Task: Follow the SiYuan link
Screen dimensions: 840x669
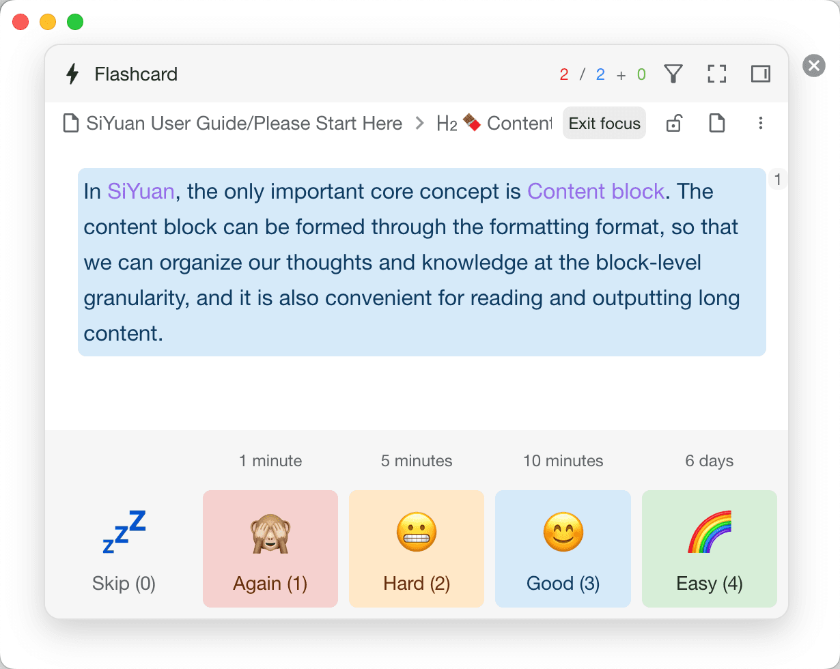Action: (x=141, y=191)
